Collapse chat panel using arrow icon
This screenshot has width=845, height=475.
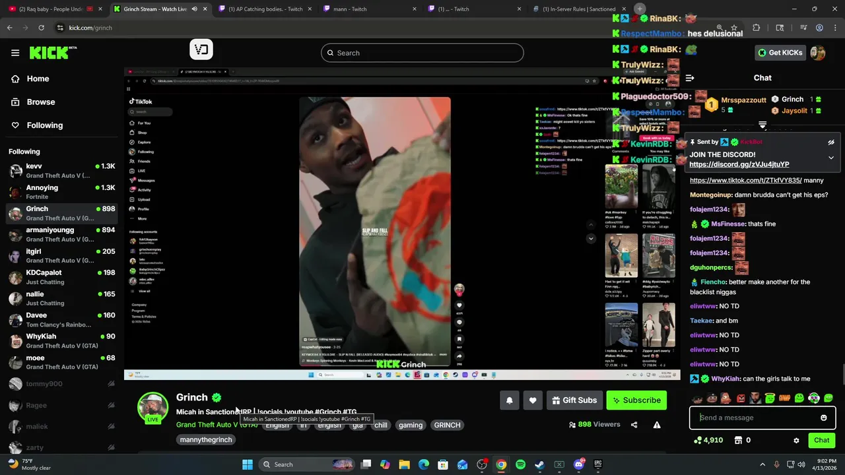[689, 78]
